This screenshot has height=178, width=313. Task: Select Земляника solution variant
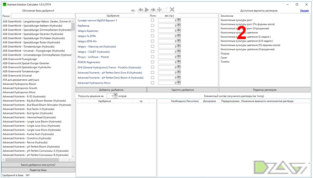pos(227,16)
